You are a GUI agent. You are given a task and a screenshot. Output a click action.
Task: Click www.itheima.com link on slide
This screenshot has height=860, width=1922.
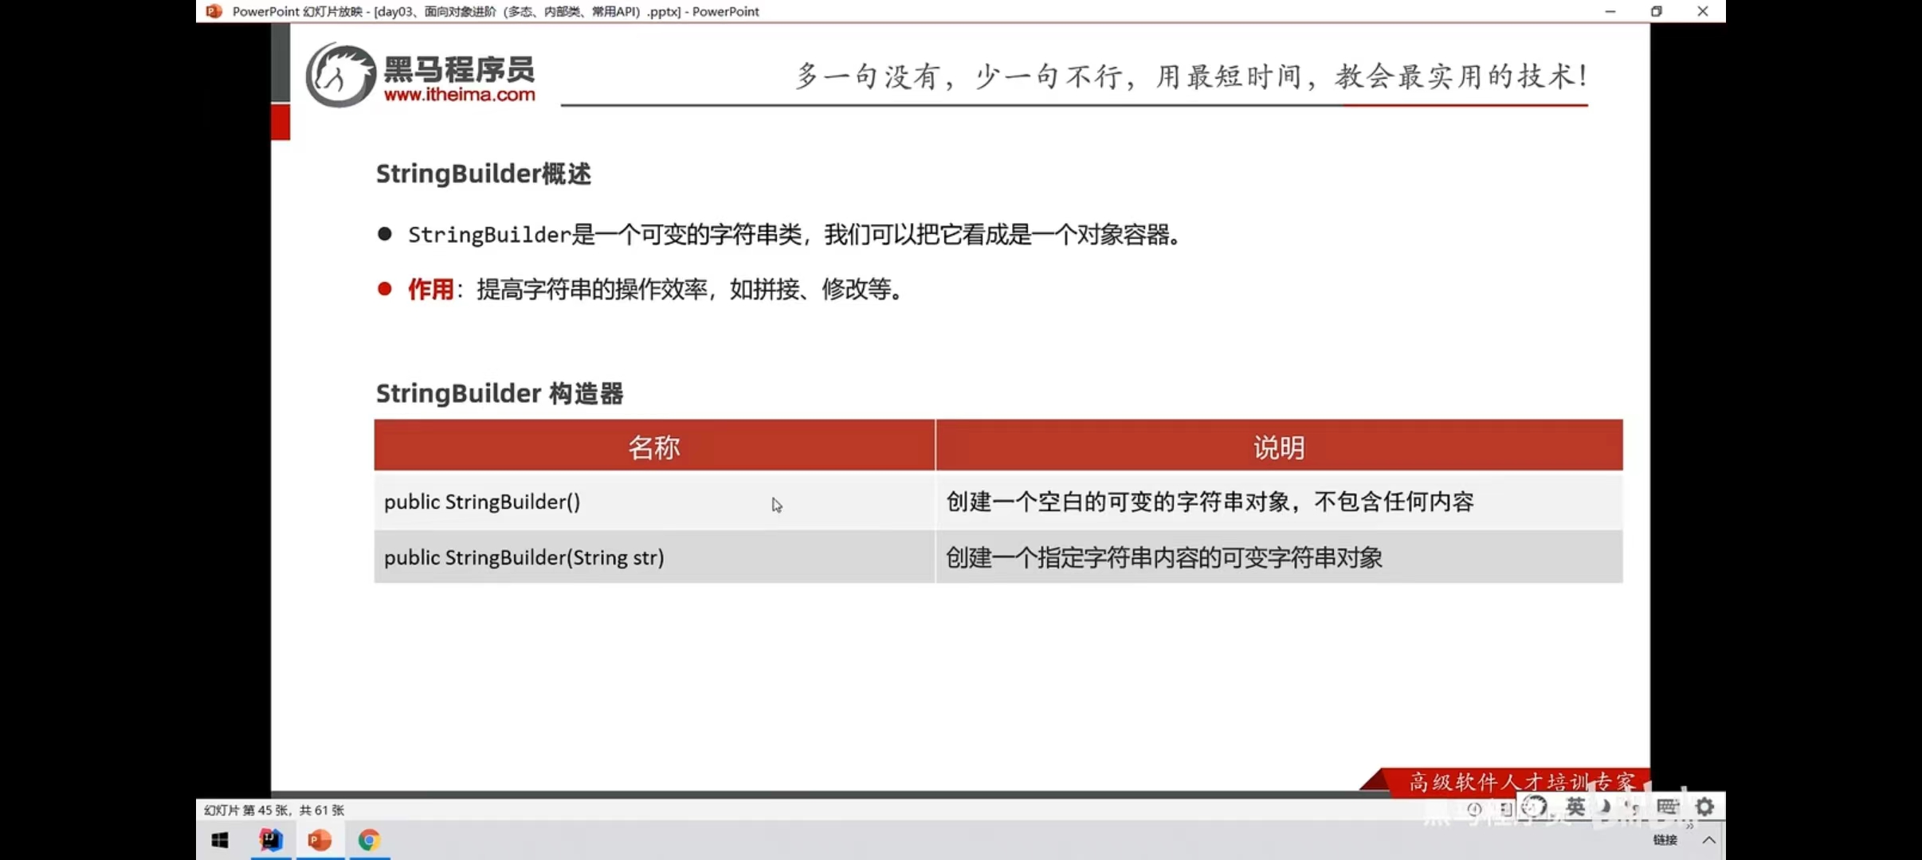tap(459, 95)
